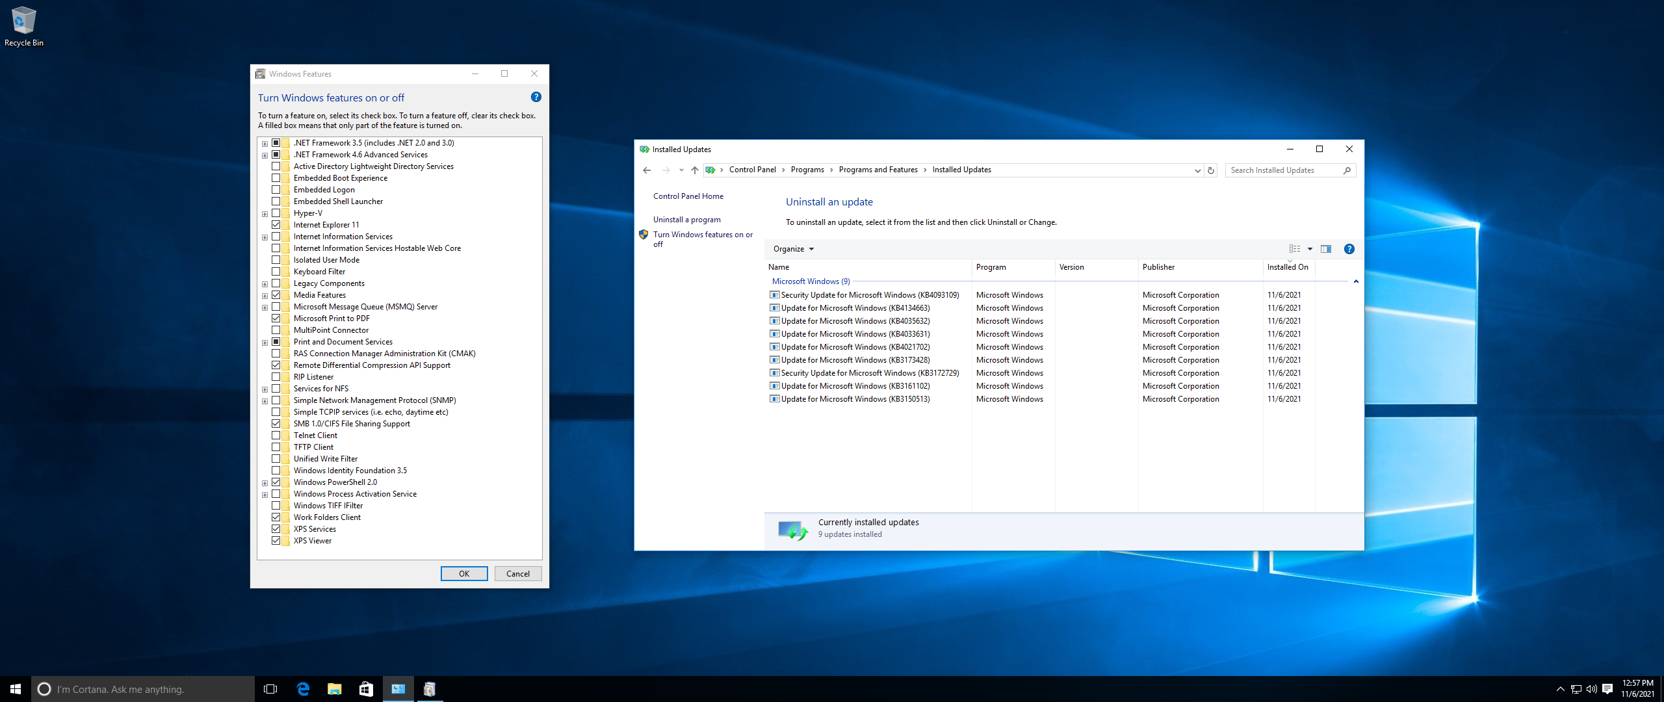Show the preview pane icon

[1326, 249]
